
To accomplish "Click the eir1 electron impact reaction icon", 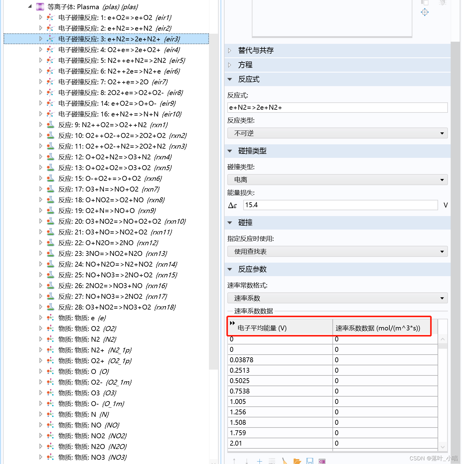I will point(51,17).
